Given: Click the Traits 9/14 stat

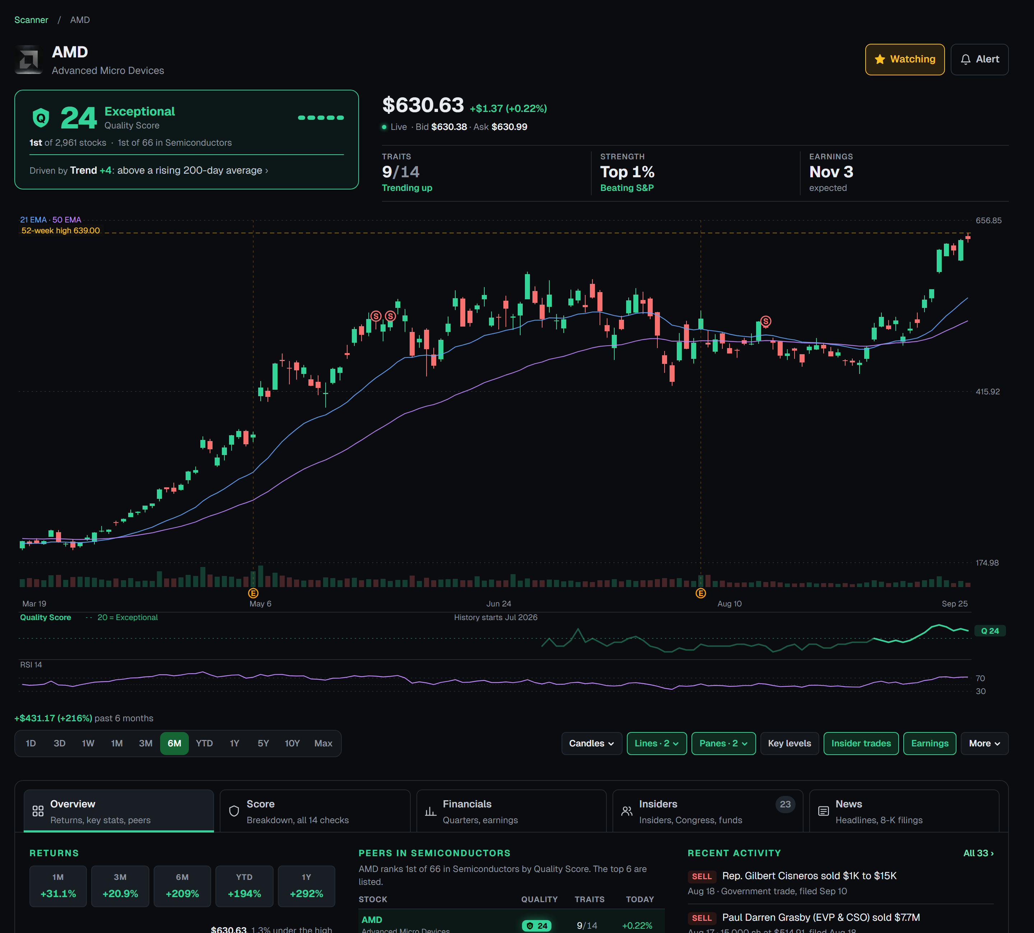Looking at the screenshot, I should pyautogui.click(x=407, y=172).
